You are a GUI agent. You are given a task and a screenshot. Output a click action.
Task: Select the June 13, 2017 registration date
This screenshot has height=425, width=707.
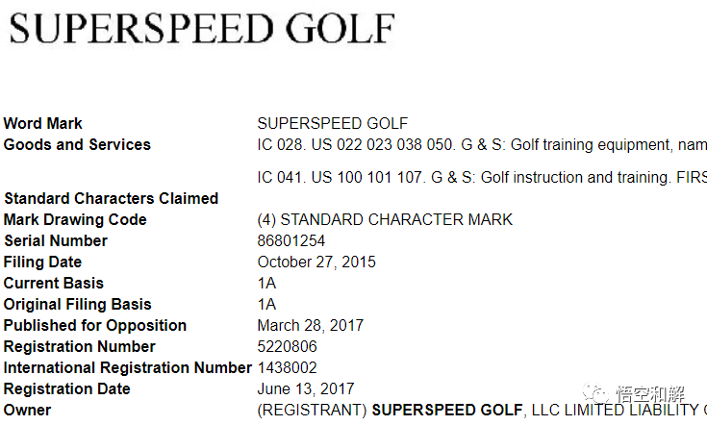coord(306,389)
